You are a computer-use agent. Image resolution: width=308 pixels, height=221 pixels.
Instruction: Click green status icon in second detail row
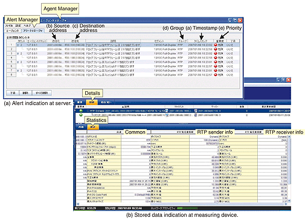[x=81, y=115]
